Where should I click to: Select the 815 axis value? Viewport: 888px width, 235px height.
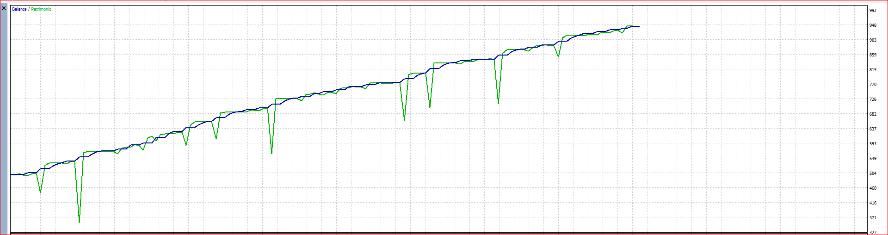[x=873, y=70]
